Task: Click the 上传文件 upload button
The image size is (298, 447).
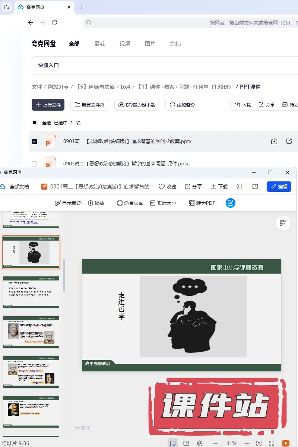Action: pyautogui.click(x=48, y=105)
